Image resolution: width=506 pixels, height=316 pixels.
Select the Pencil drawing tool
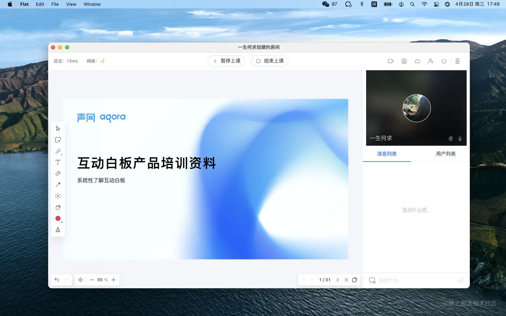58,151
